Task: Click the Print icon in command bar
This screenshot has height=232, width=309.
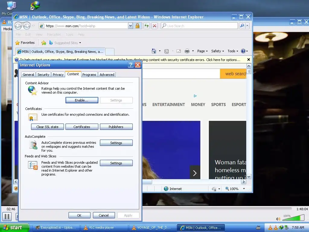Action: tap(187, 51)
